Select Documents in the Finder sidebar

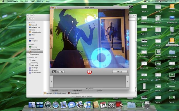(35, 54)
